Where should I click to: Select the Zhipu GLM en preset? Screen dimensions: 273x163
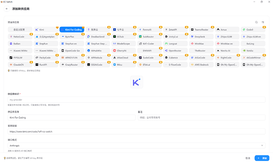(253, 37)
